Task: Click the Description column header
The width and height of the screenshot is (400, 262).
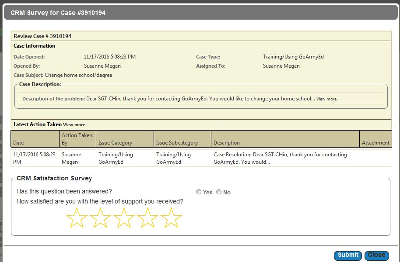Action: (x=285, y=139)
